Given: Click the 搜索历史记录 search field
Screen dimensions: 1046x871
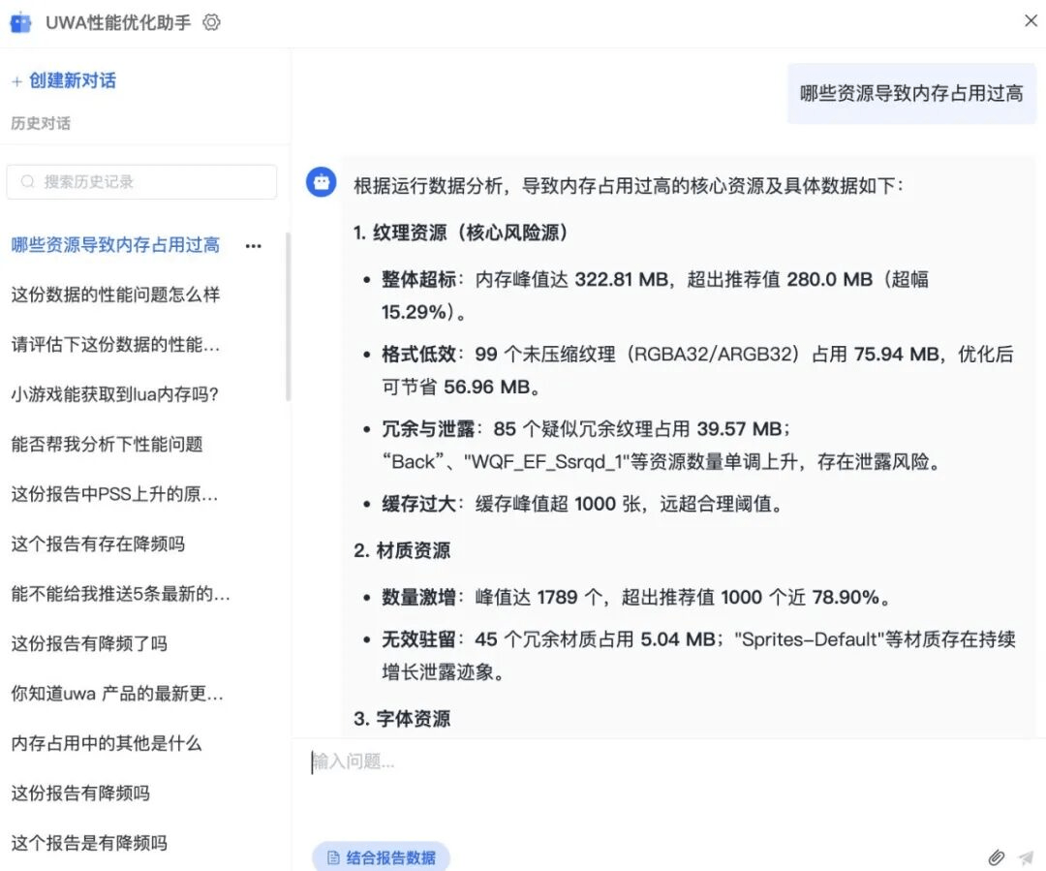Looking at the screenshot, I should (x=141, y=181).
